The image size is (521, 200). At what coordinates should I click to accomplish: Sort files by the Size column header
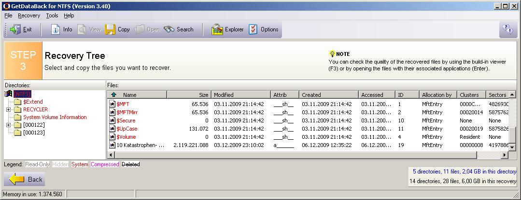pyautogui.click(x=189, y=95)
